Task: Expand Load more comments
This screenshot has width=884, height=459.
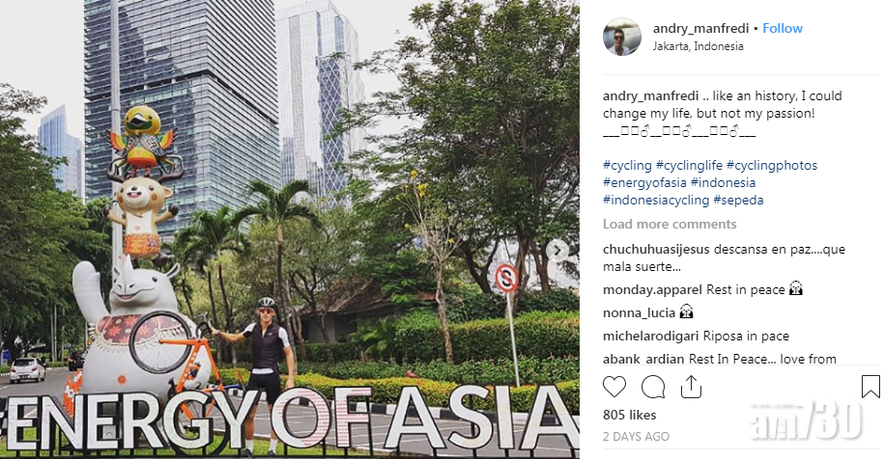Action: point(670,224)
